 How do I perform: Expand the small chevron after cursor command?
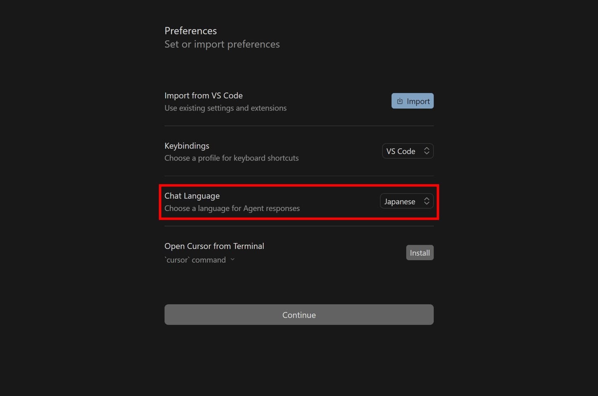[232, 259]
